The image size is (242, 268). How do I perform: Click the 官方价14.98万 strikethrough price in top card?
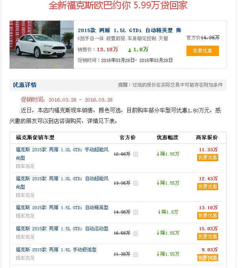coord(203,37)
